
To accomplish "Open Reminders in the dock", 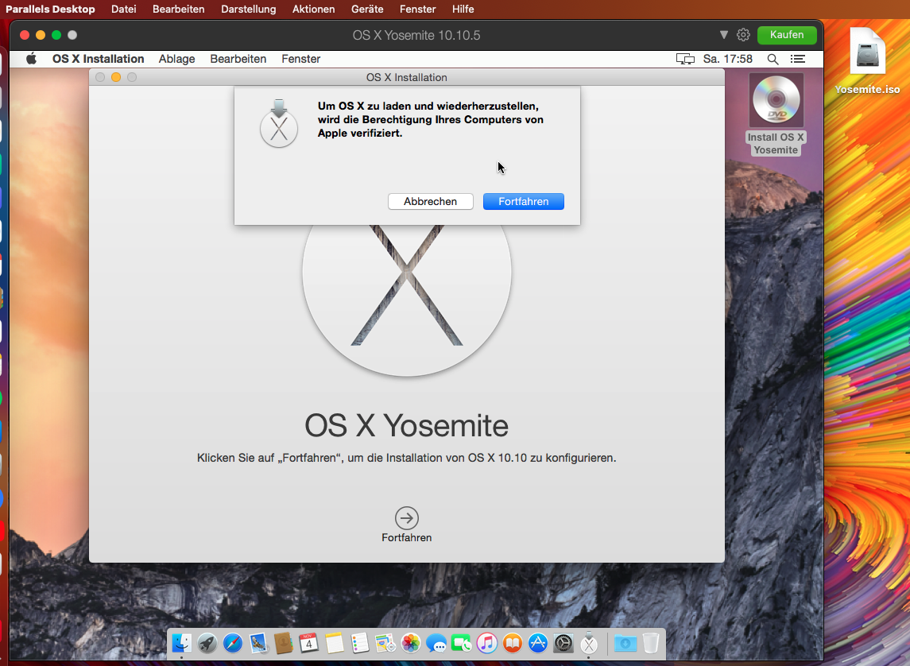I will point(360,644).
